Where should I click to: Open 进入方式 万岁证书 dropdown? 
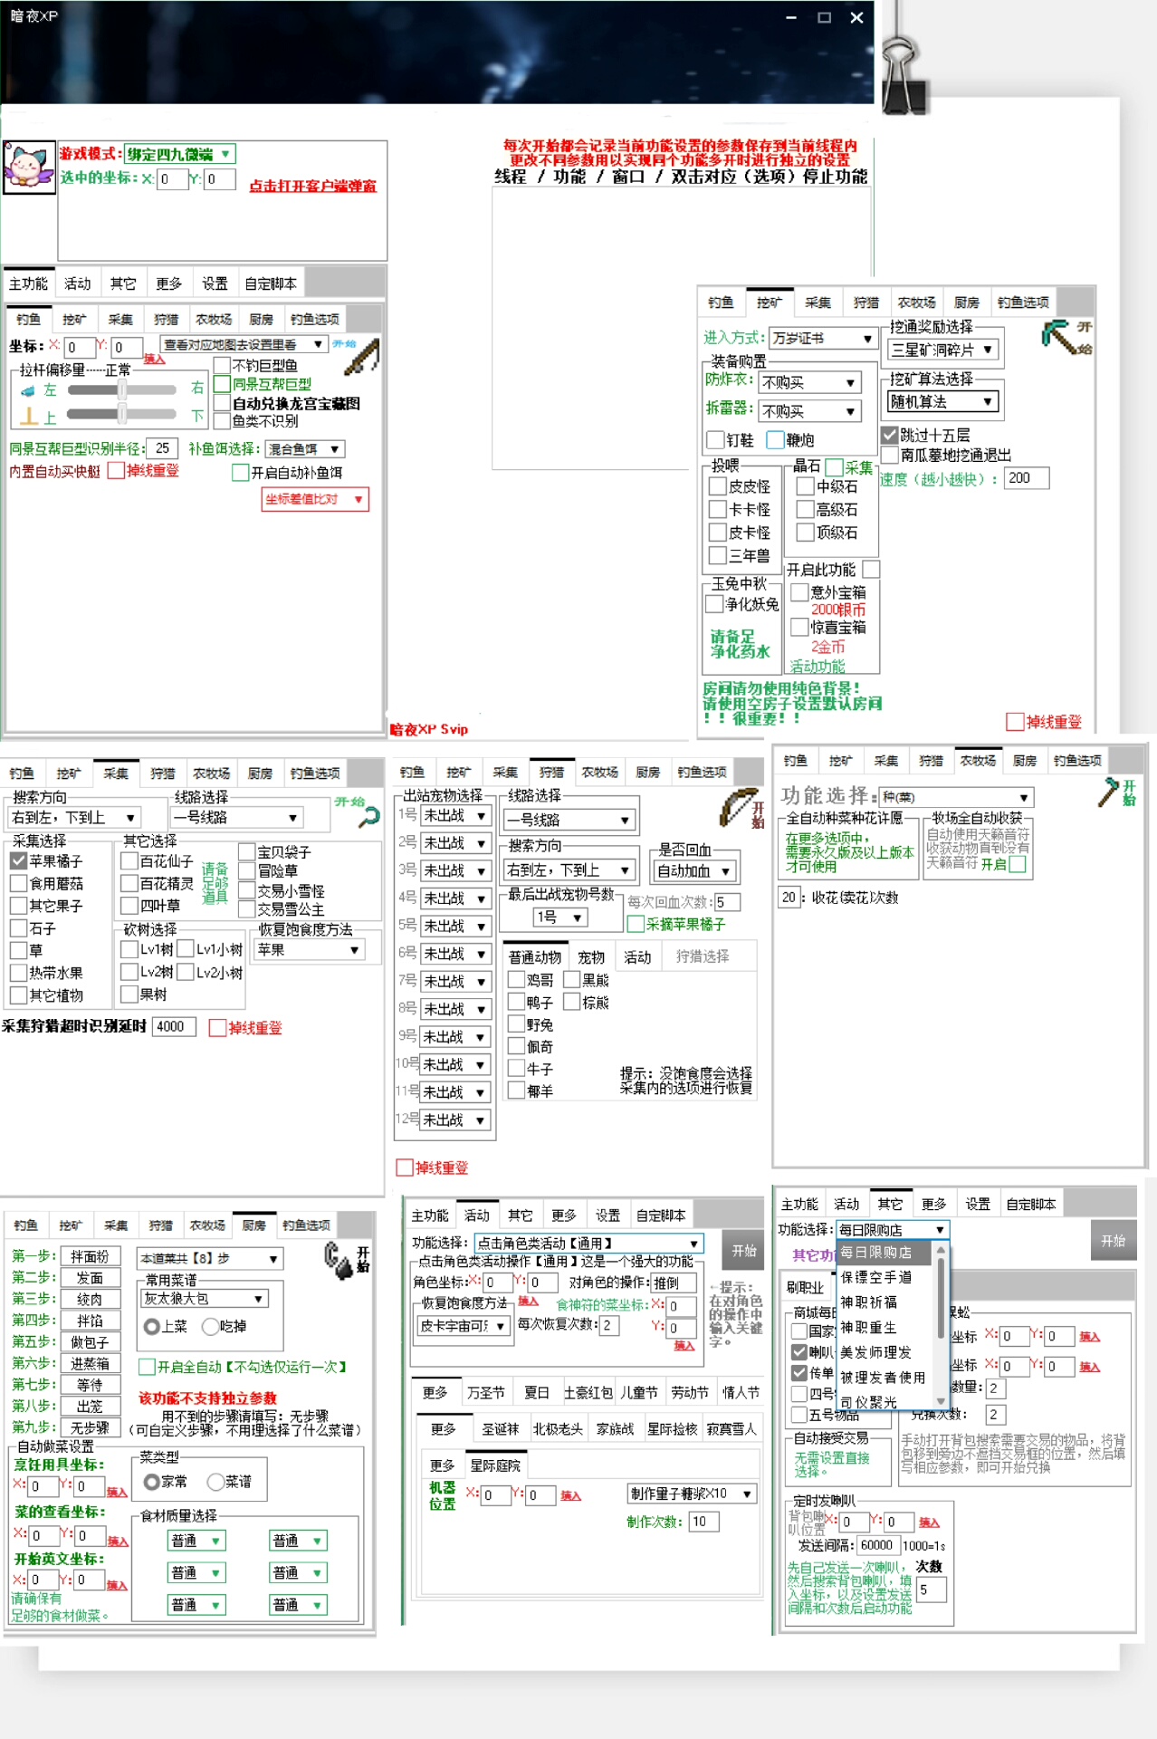823,339
